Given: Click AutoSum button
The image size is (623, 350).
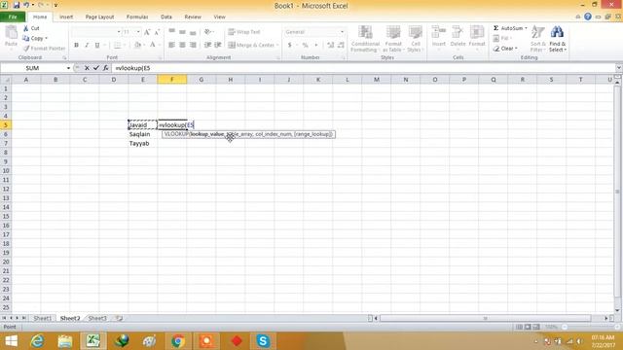Looking at the screenshot, I should [508, 28].
